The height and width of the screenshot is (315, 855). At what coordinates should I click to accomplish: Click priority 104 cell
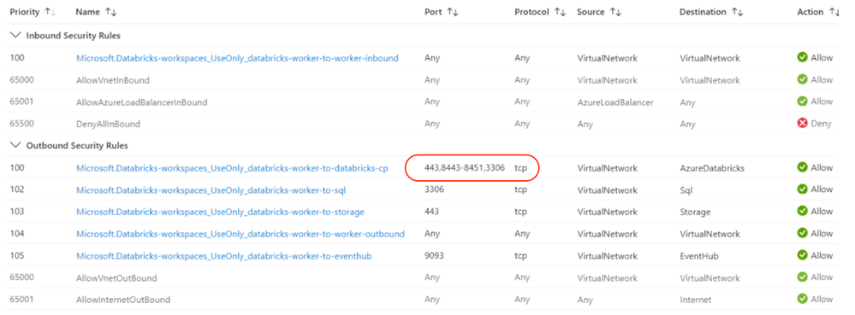(17, 233)
